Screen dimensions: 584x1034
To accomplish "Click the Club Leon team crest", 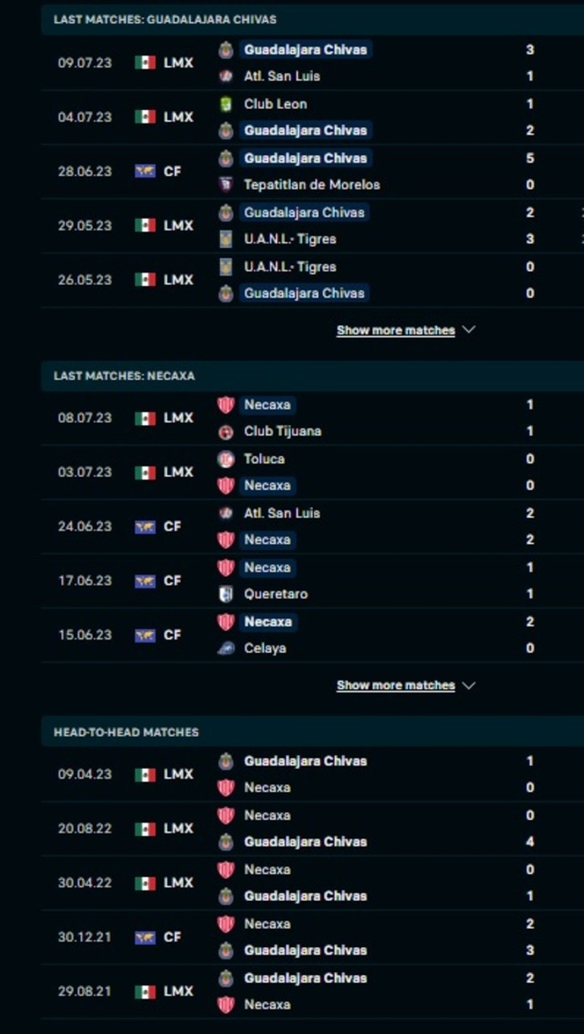I will click(226, 104).
